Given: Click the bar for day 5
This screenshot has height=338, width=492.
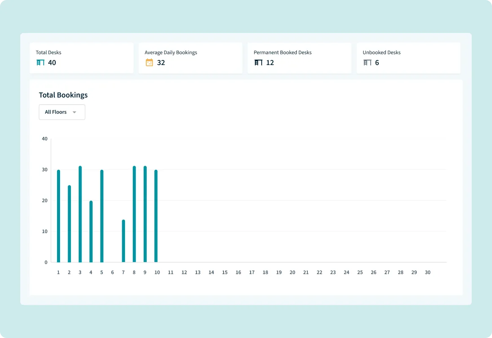Looking at the screenshot, I should 102,216.
